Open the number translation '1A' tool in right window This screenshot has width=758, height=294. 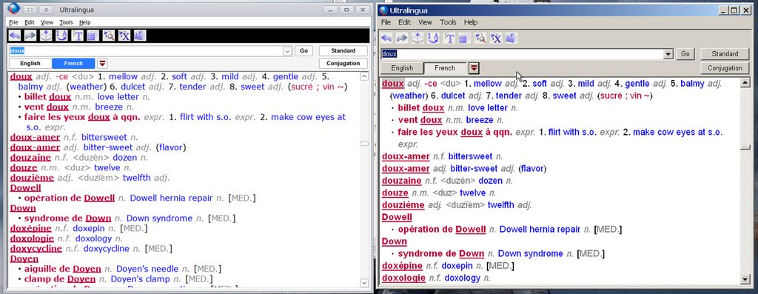pyautogui.click(x=433, y=39)
